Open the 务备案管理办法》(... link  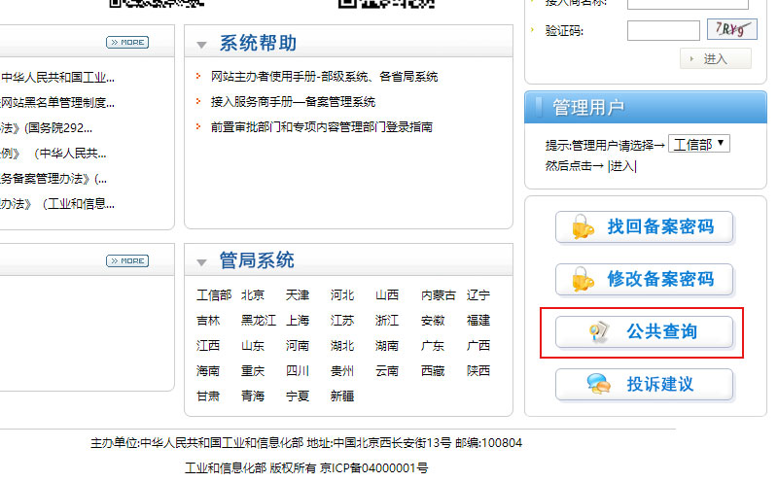click(53, 179)
